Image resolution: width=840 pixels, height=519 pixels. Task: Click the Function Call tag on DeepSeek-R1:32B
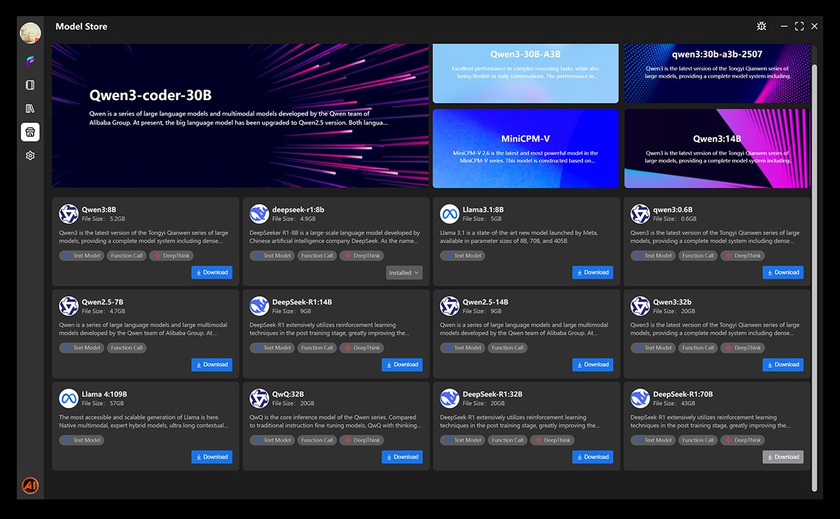click(507, 440)
